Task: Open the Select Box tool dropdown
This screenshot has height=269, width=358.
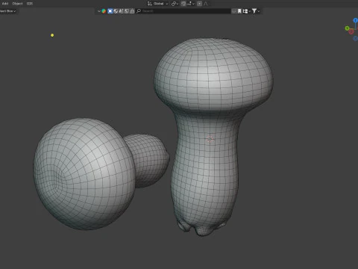Action: [x=7, y=11]
